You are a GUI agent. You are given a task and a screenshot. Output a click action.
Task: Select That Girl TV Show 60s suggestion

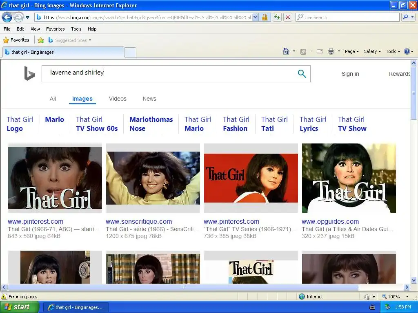pos(97,124)
